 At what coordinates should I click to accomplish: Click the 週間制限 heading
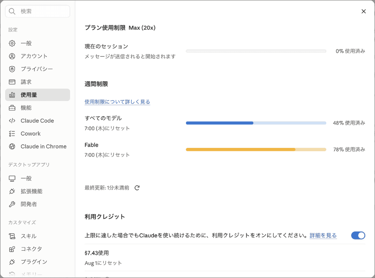coord(96,84)
